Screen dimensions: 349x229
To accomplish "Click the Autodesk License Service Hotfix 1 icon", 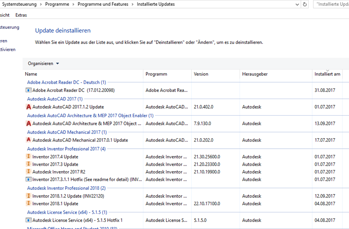I will tap(28, 220).
